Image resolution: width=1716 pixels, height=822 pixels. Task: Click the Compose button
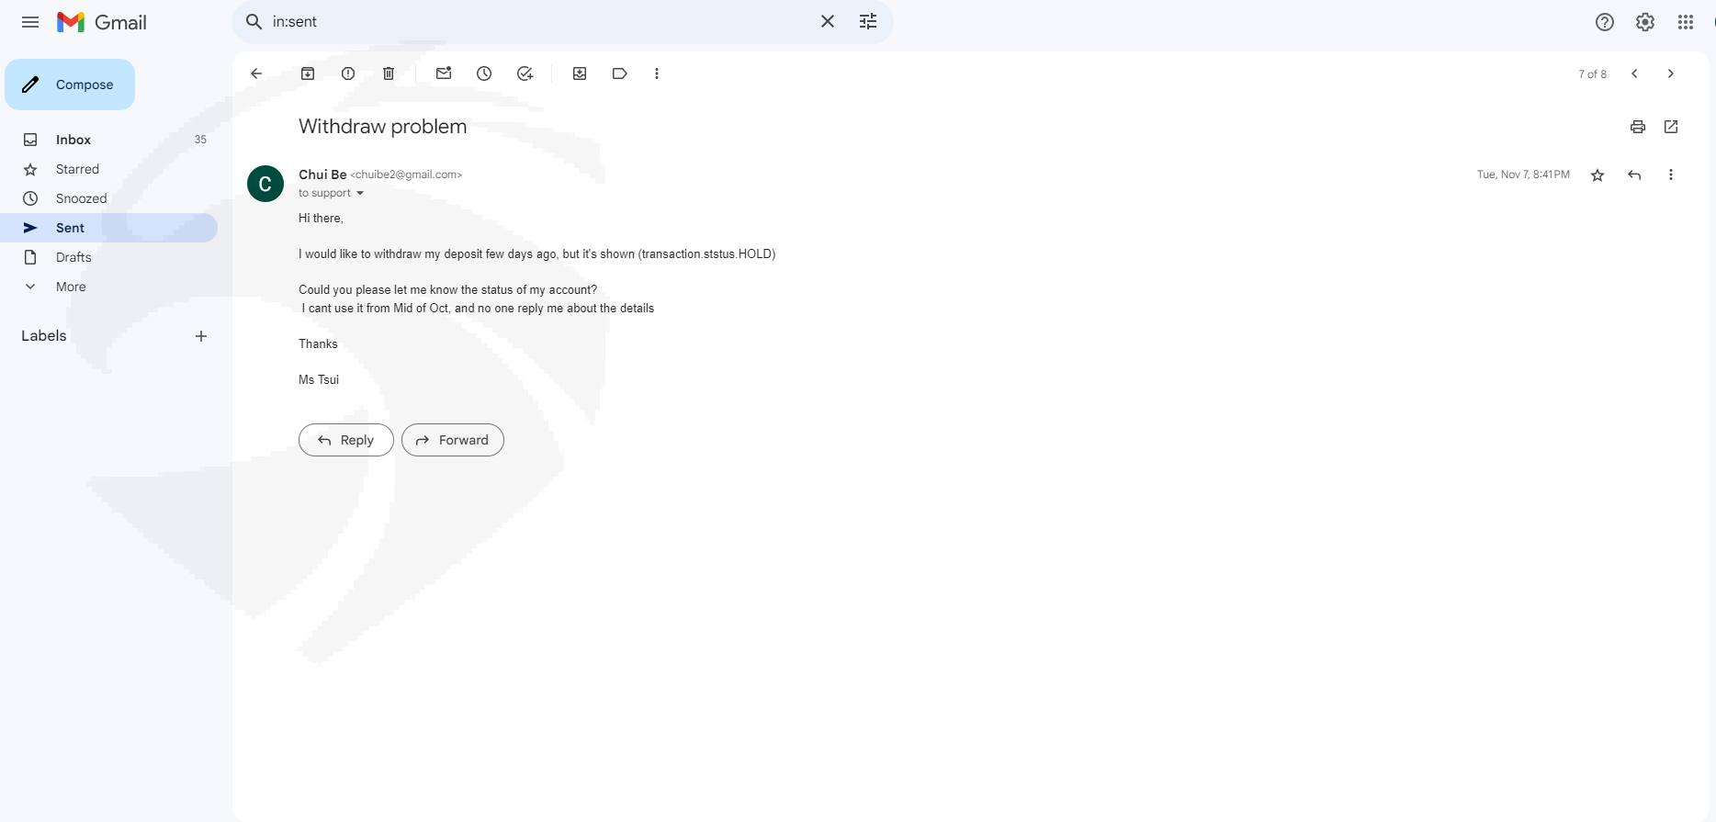click(70, 84)
